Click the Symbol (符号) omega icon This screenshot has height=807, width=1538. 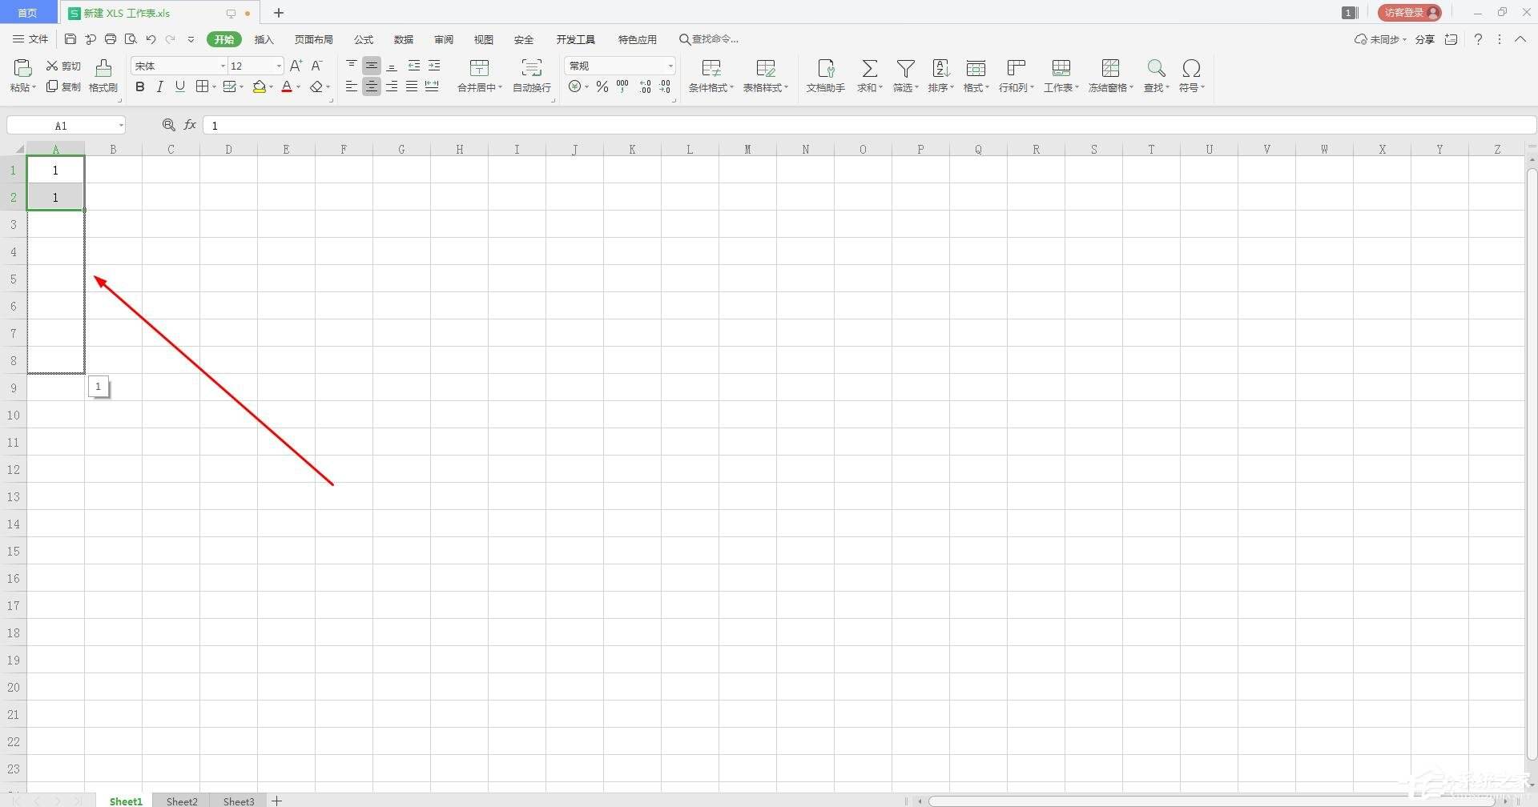click(x=1191, y=69)
